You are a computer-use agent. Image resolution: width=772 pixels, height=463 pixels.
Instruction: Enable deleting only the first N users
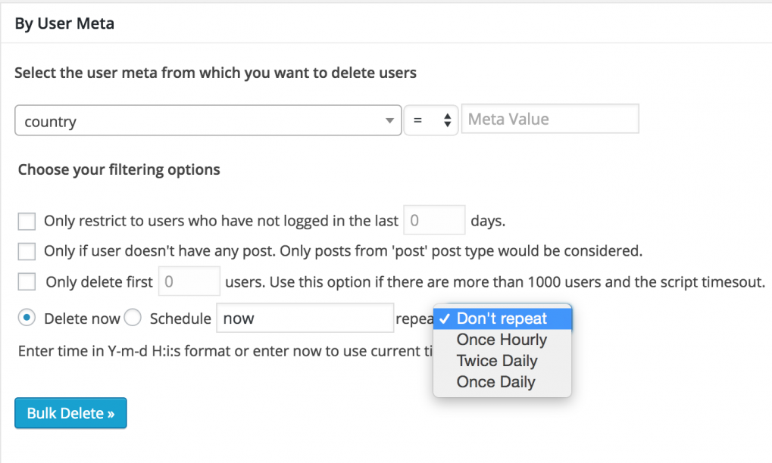(26, 281)
